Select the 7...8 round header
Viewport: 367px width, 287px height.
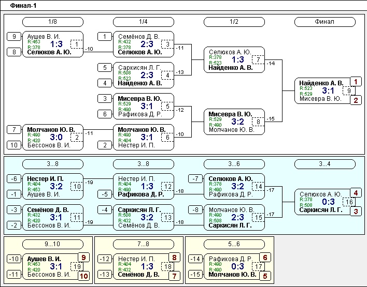pyautogui.click(x=144, y=244)
